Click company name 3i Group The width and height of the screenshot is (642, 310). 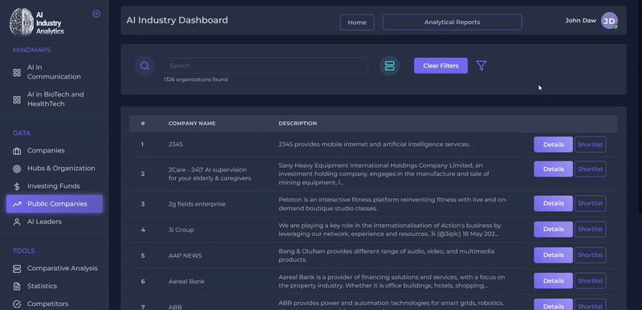(x=181, y=230)
